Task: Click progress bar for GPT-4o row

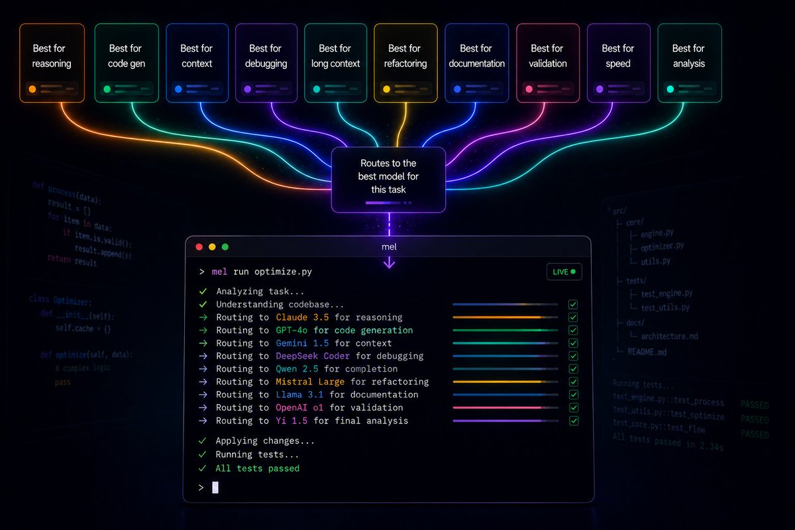Action: (x=505, y=330)
